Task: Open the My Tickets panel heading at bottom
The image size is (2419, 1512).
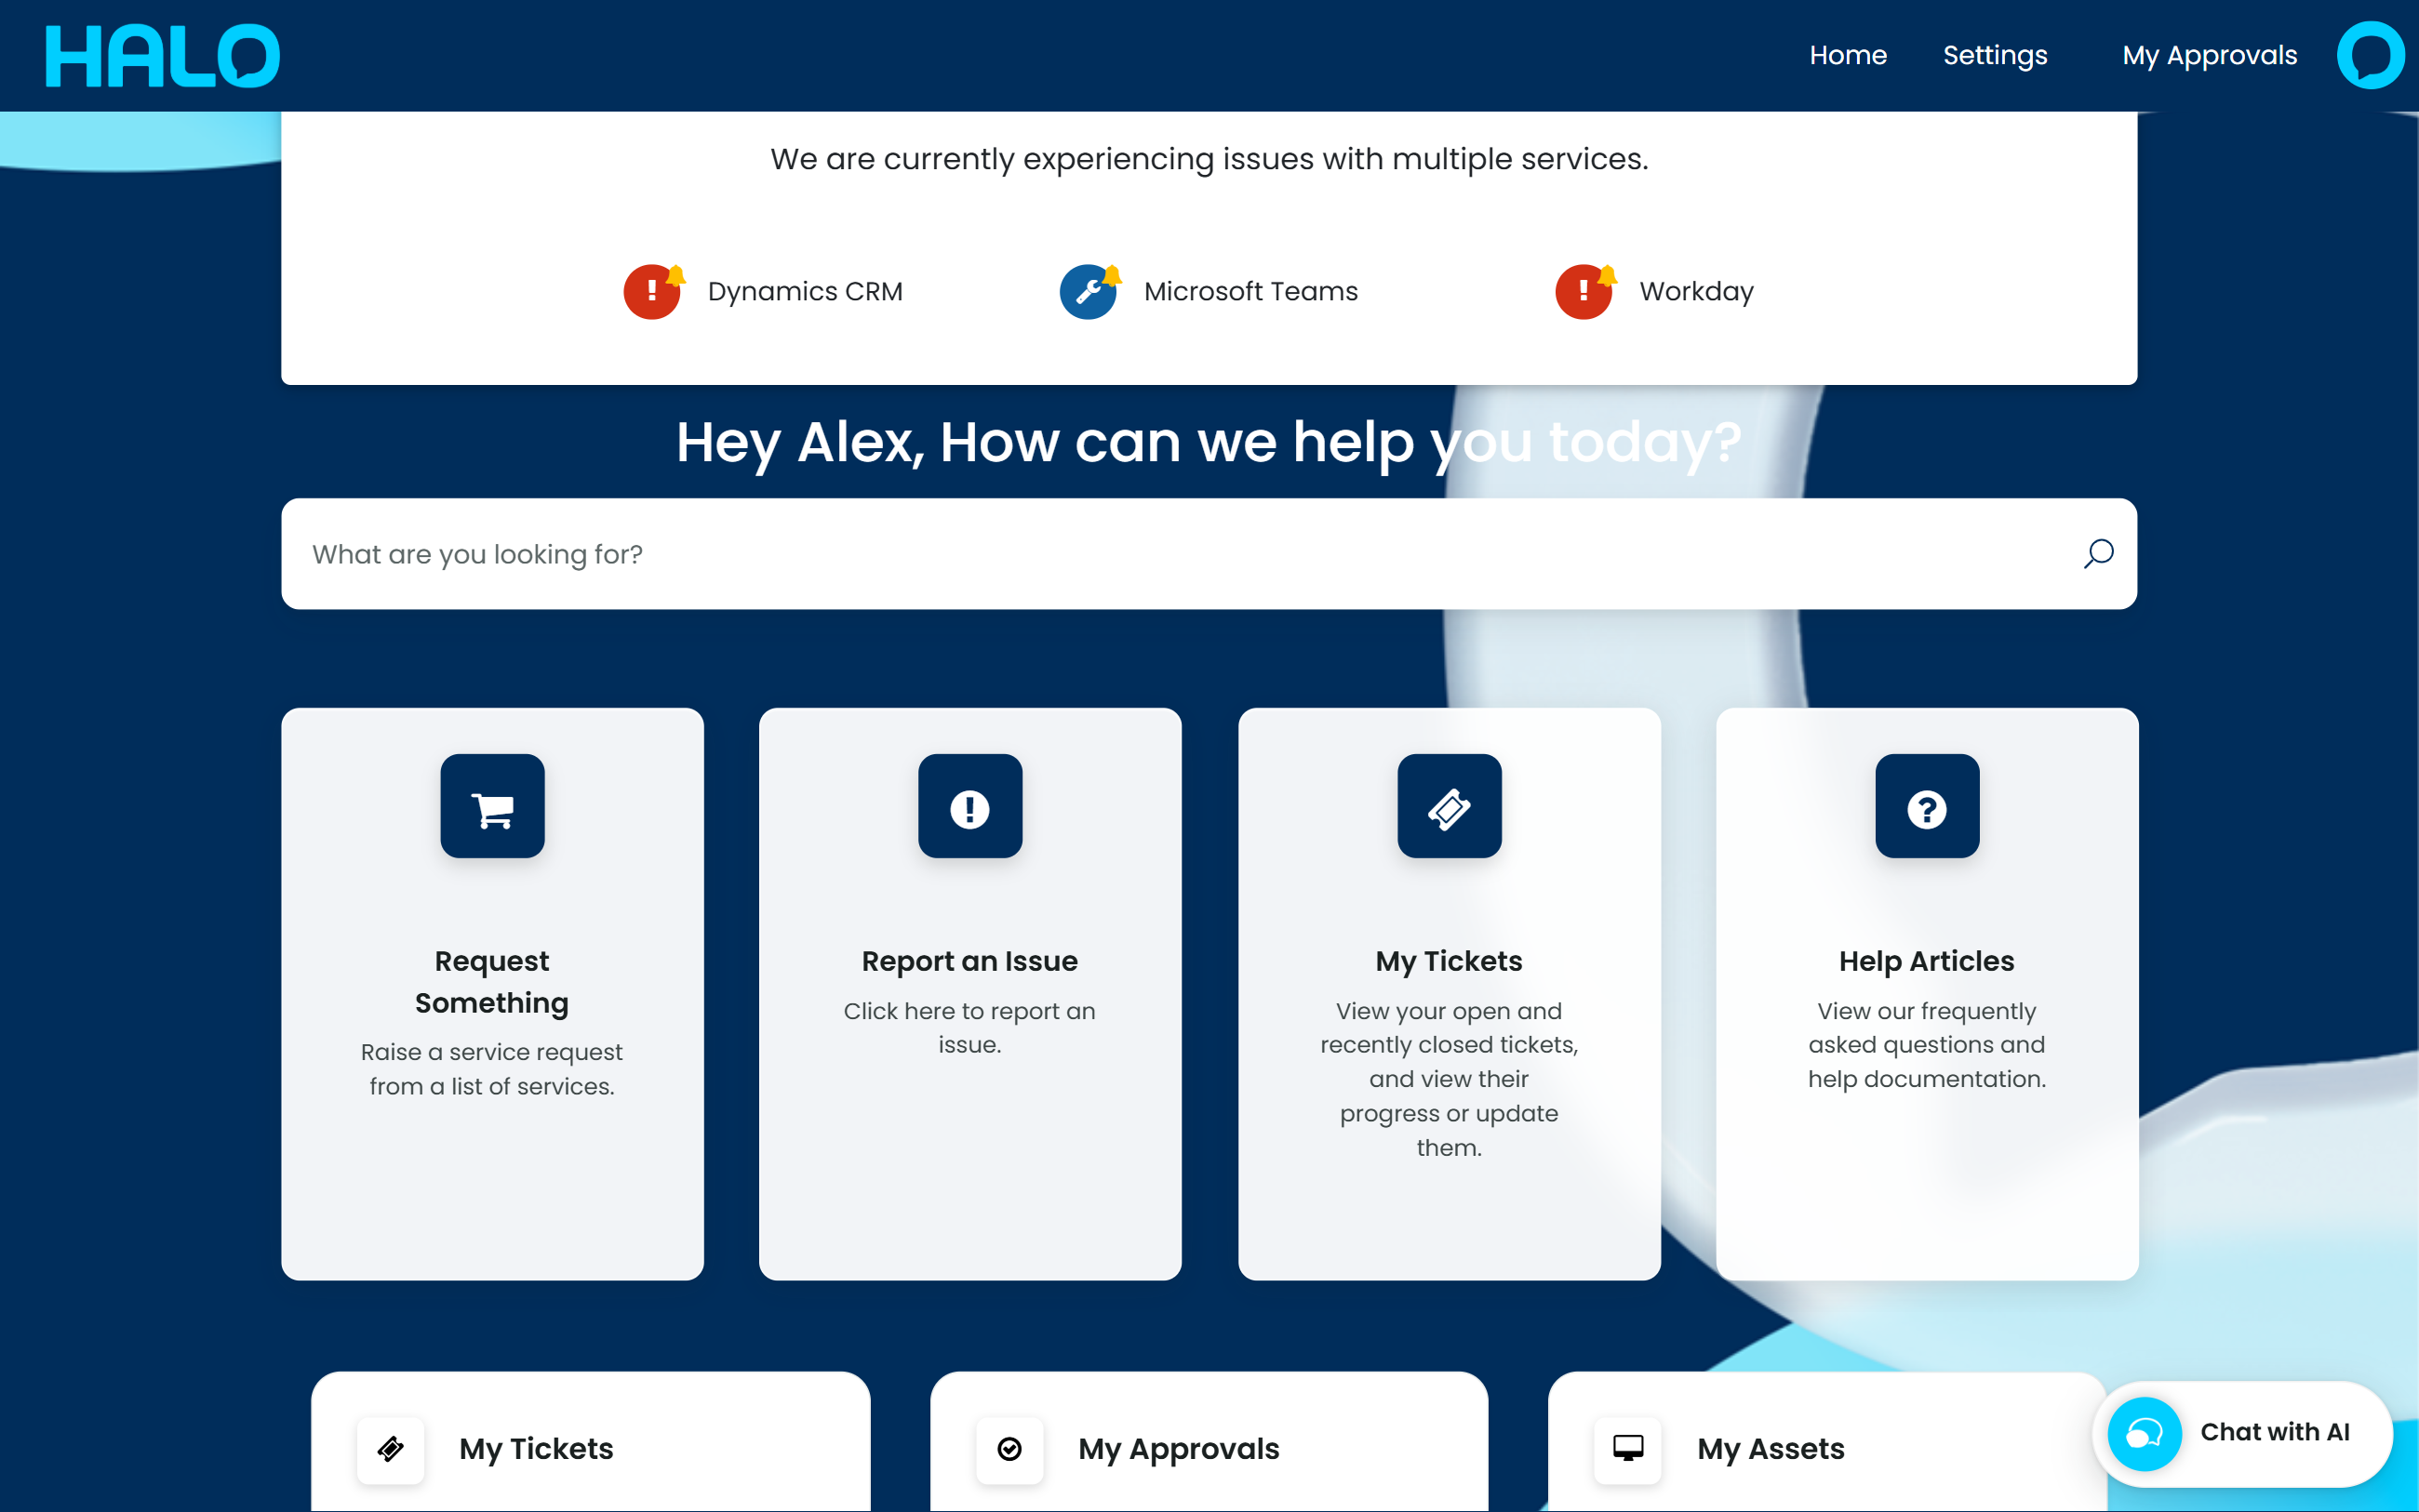Action: point(536,1449)
